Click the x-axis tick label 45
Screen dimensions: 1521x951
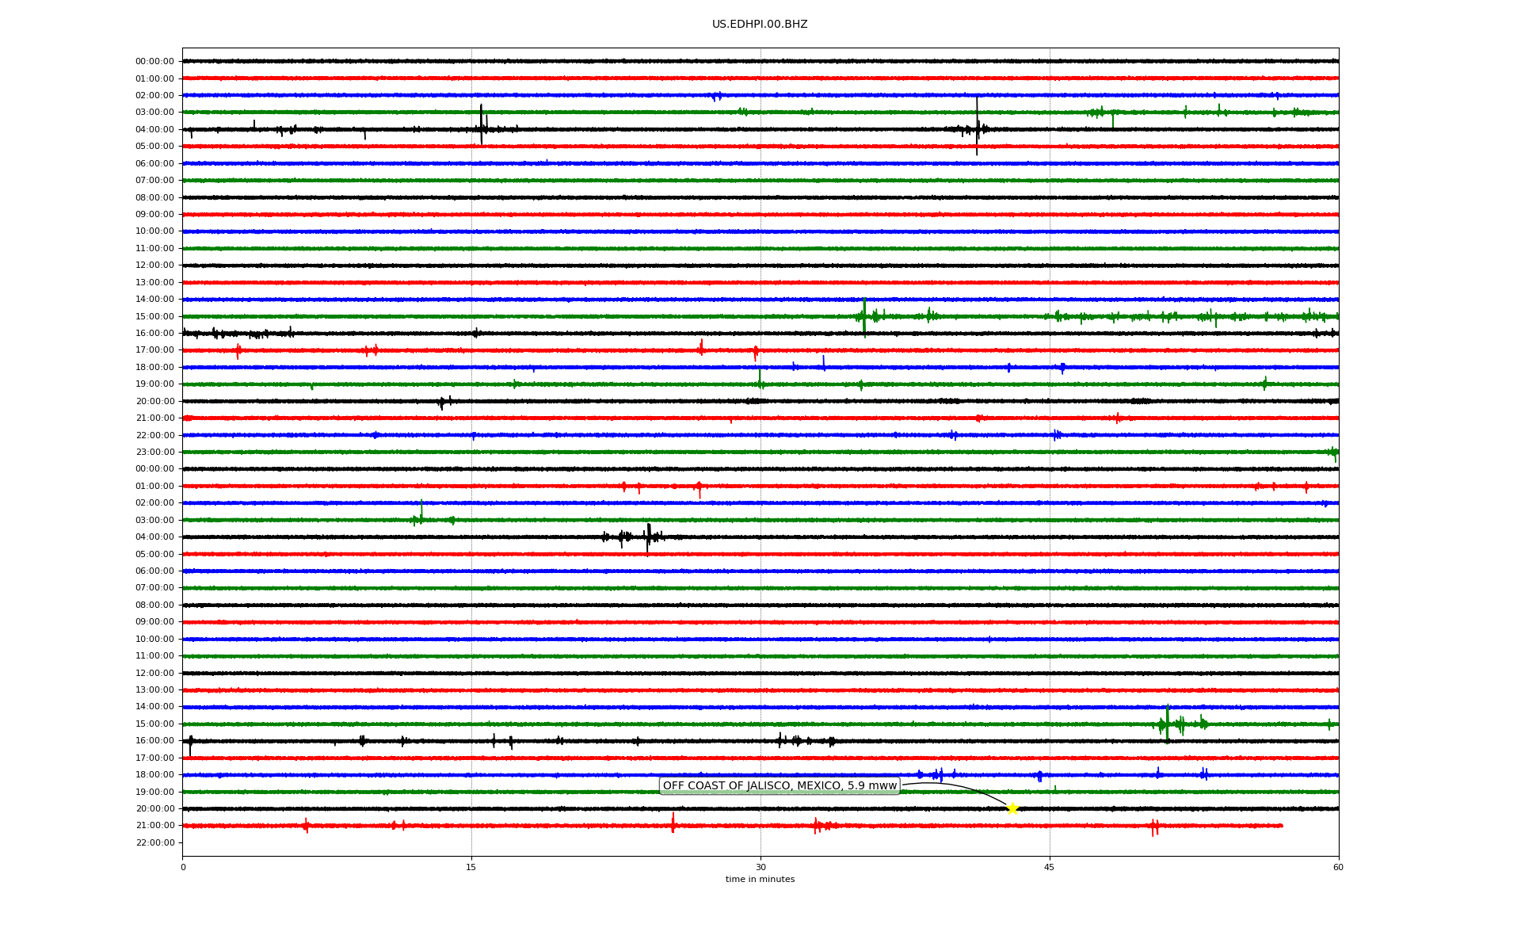pyautogui.click(x=1050, y=867)
